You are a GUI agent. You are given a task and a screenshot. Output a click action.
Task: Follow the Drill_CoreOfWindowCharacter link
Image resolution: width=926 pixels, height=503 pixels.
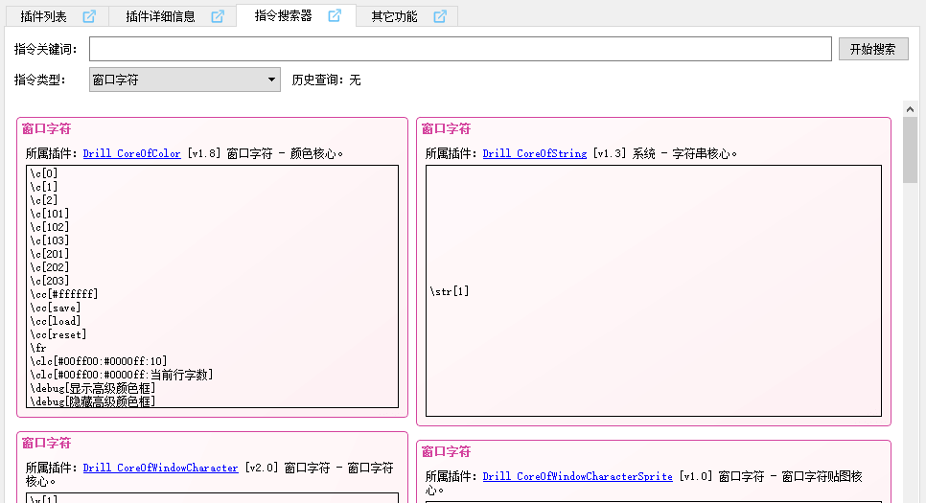coord(160,468)
